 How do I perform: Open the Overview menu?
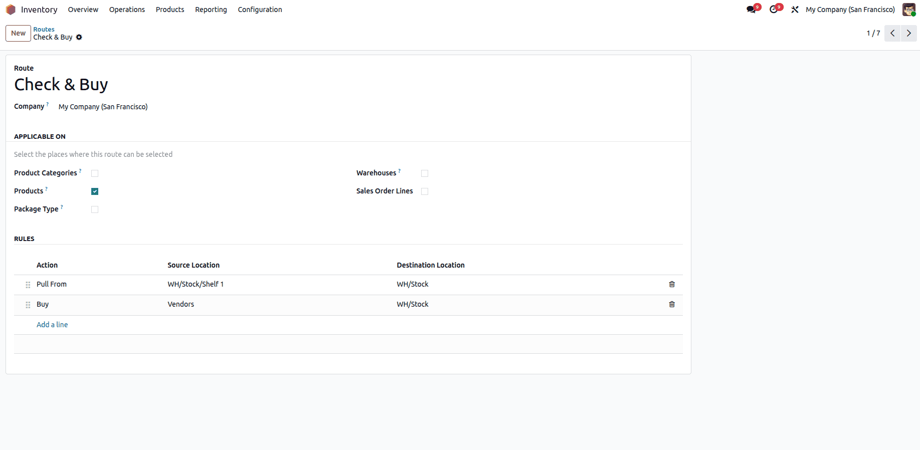[x=83, y=10]
